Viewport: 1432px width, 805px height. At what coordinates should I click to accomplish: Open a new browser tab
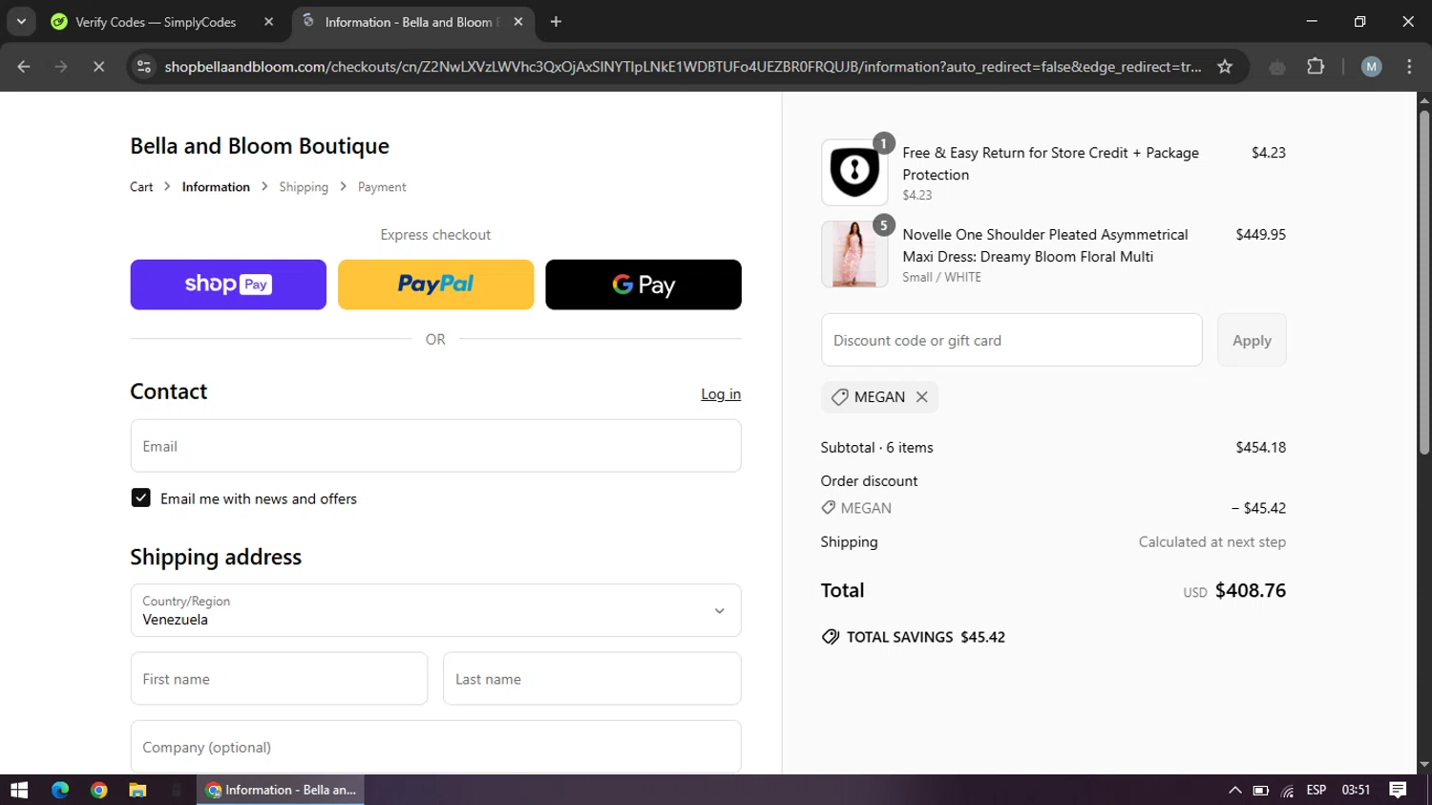coord(556,22)
